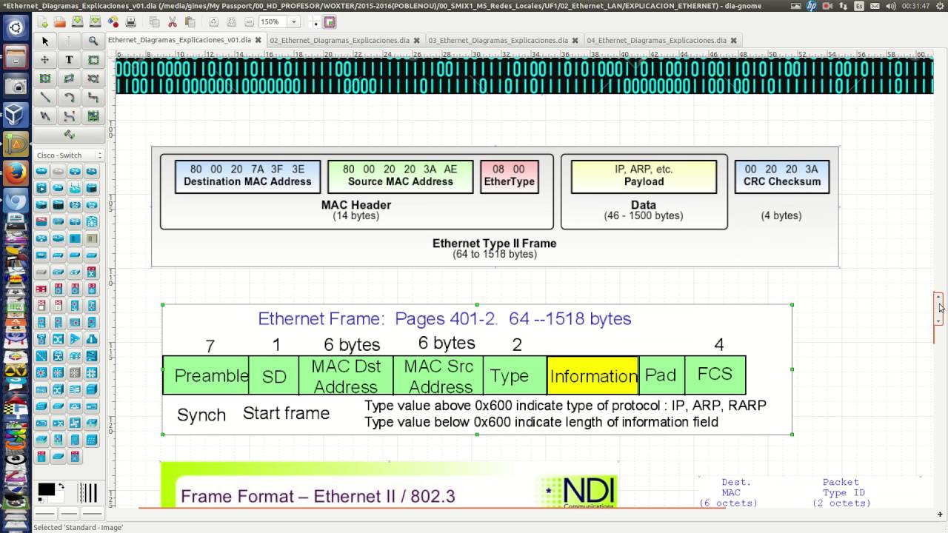Select the Scroll move tool
Screen dimensions: 948x533
pyautogui.click(x=45, y=60)
